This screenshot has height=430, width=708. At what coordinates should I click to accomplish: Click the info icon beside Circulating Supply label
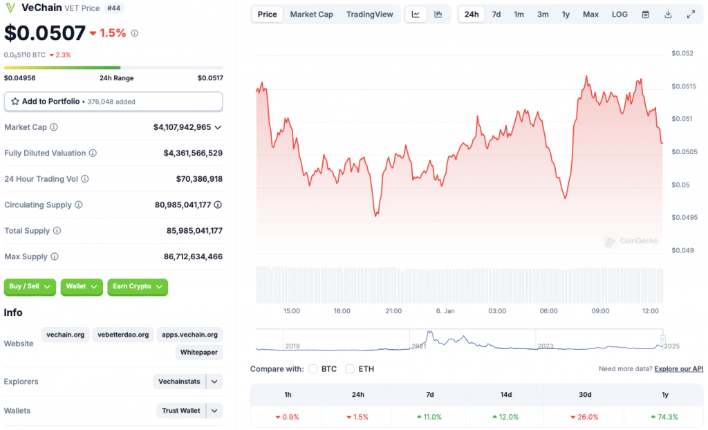[79, 205]
